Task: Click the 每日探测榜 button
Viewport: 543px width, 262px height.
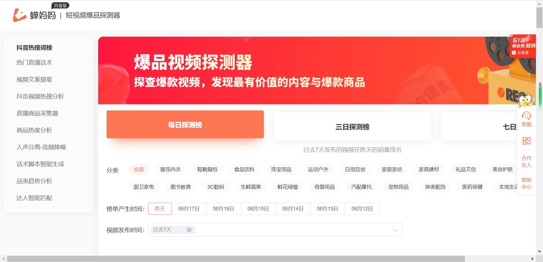Action: (185, 124)
